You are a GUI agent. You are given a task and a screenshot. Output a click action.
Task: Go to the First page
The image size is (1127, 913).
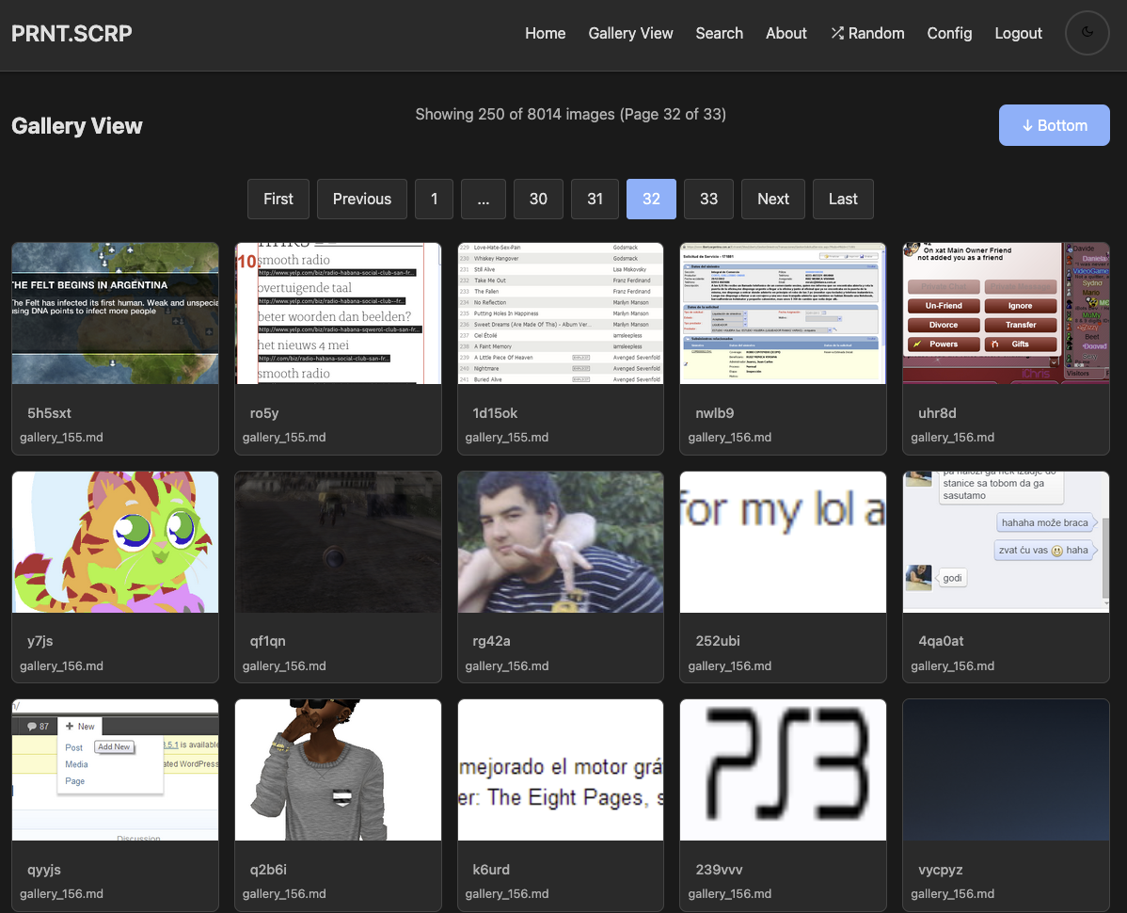278,200
